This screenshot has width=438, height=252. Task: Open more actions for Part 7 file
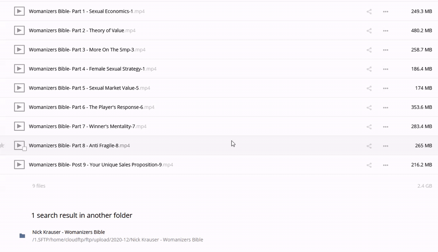[x=385, y=127]
